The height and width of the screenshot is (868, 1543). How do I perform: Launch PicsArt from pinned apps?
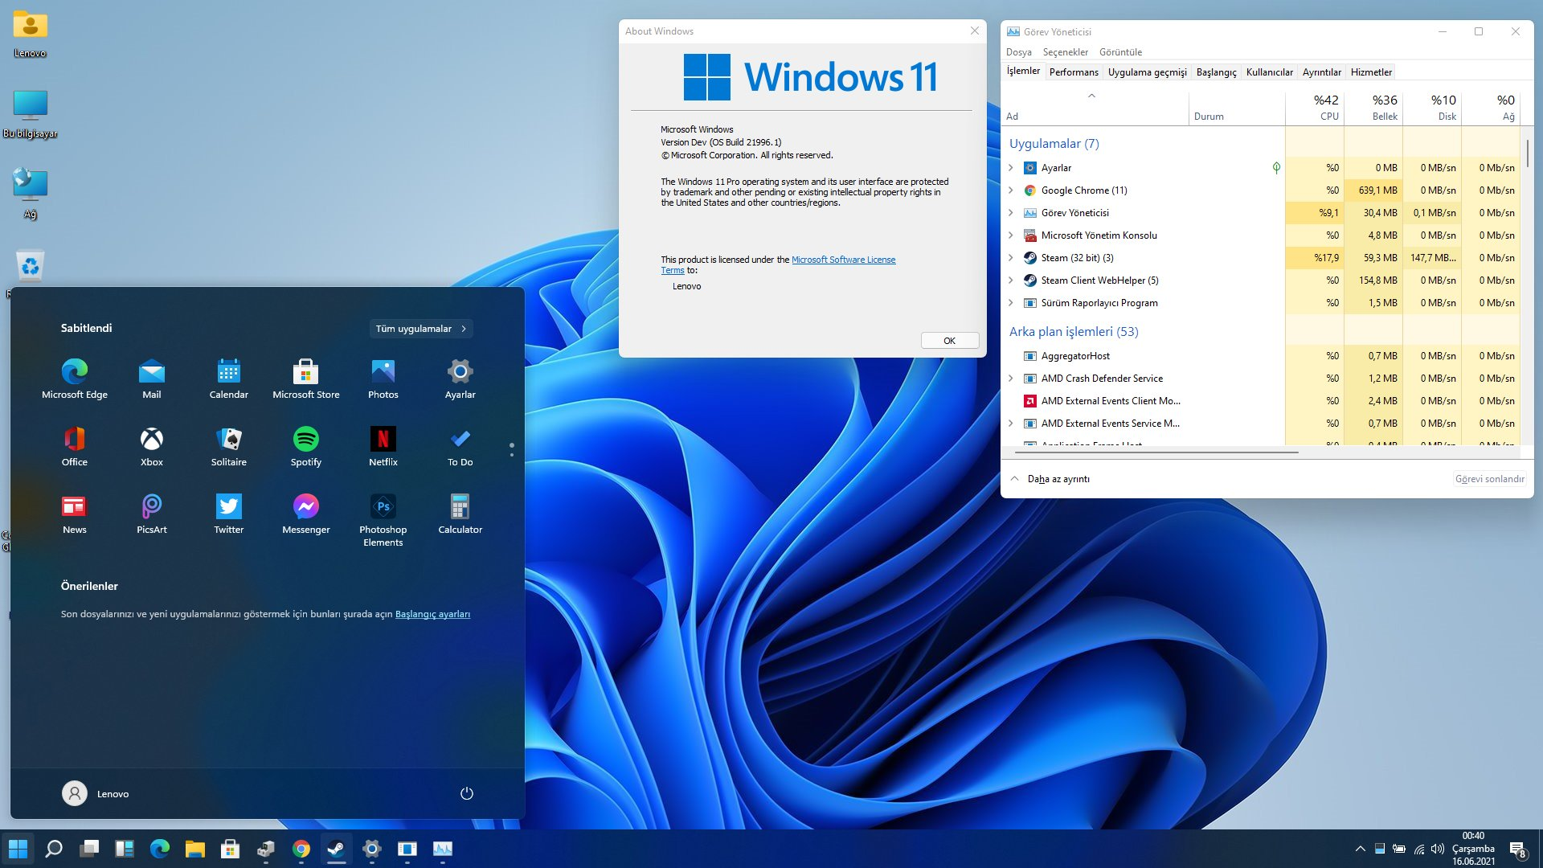151,507
